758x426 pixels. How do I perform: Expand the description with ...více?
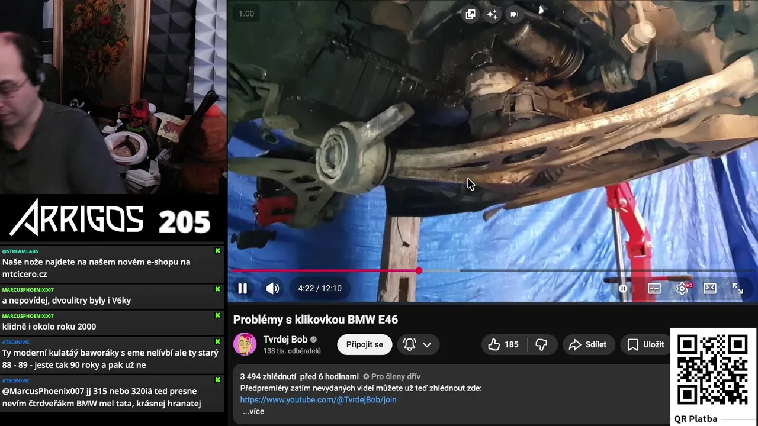tap(253, 411)
